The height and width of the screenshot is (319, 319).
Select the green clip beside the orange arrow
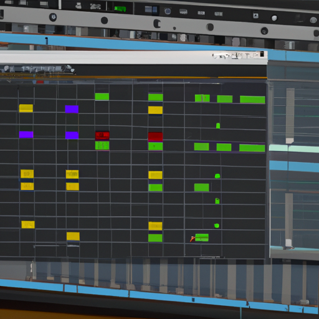pyautogui.click(x=202, y=237)
